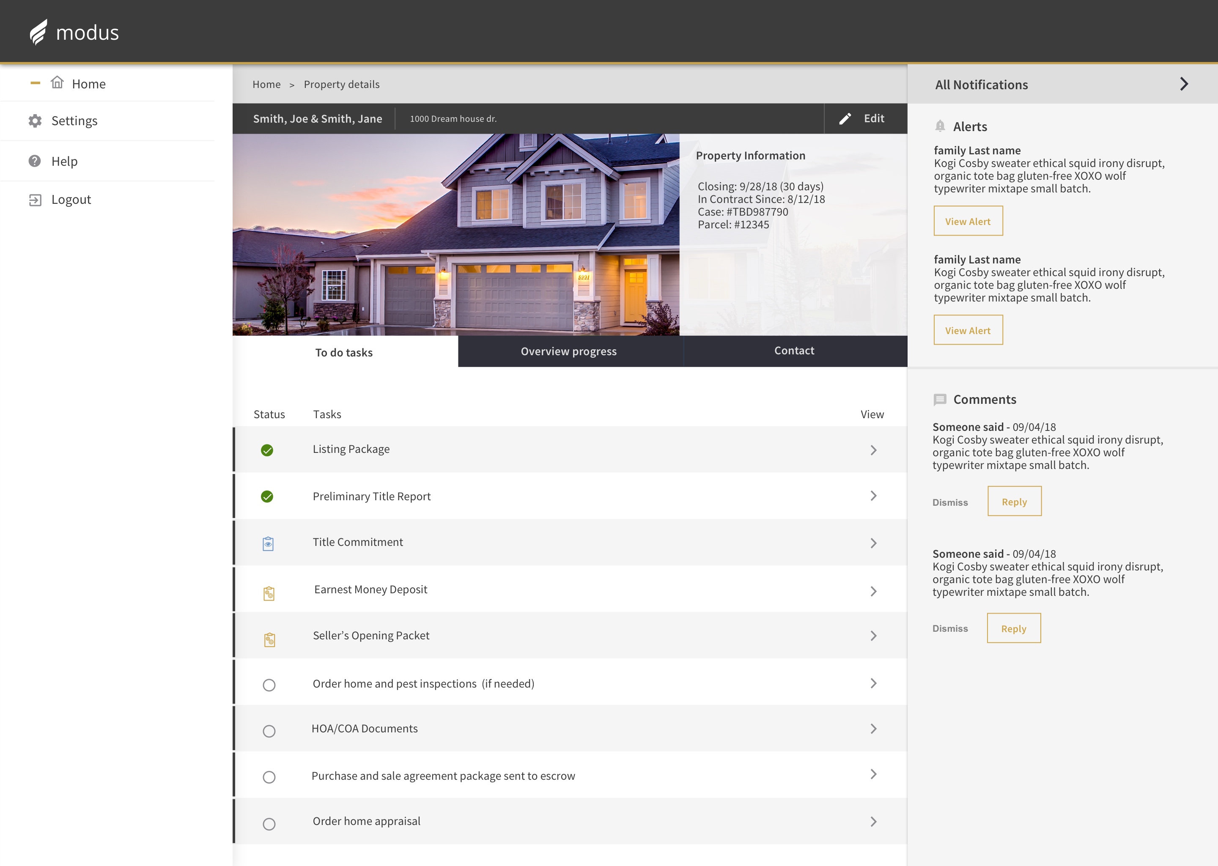Click green check status for Listing Package

(x=267, y=450)
